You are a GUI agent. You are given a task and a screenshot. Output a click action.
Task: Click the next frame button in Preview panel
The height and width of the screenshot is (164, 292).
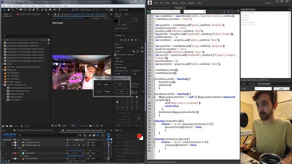click(x=132, y=40)
